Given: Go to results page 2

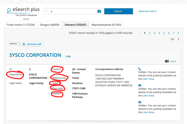Looking at the screenshot, I should (149, 33).
